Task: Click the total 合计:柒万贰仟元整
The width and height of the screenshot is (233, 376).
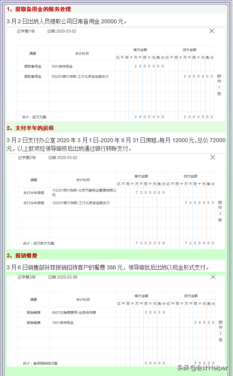Action: 39,243
